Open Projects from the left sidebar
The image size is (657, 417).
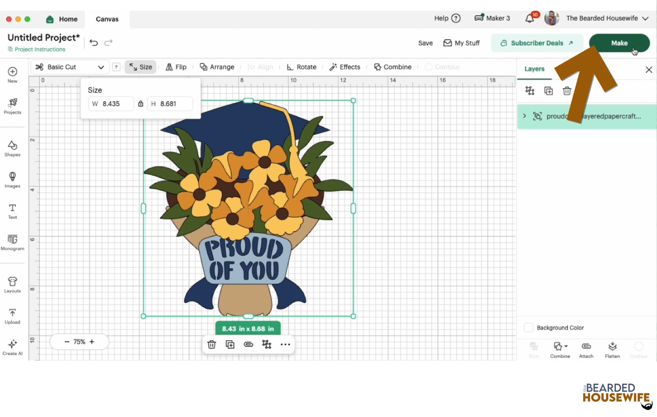click(x=12, y=106)
